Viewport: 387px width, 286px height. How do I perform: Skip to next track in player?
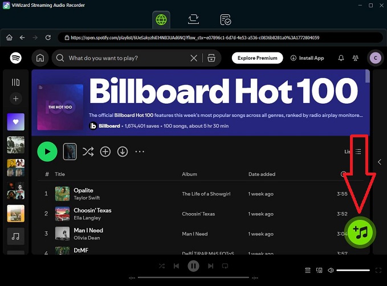coord(210,266)
